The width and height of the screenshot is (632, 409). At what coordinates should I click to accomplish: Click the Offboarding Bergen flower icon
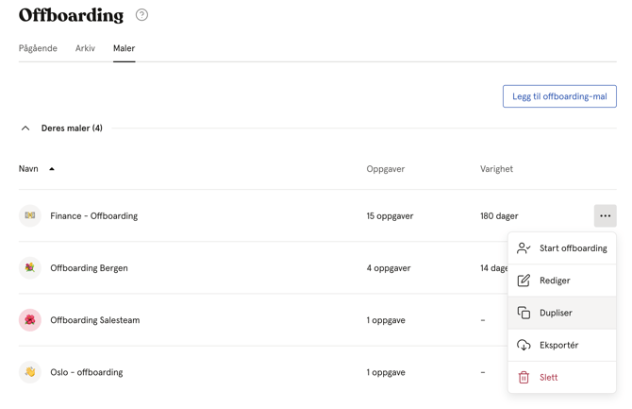(30, 267)
